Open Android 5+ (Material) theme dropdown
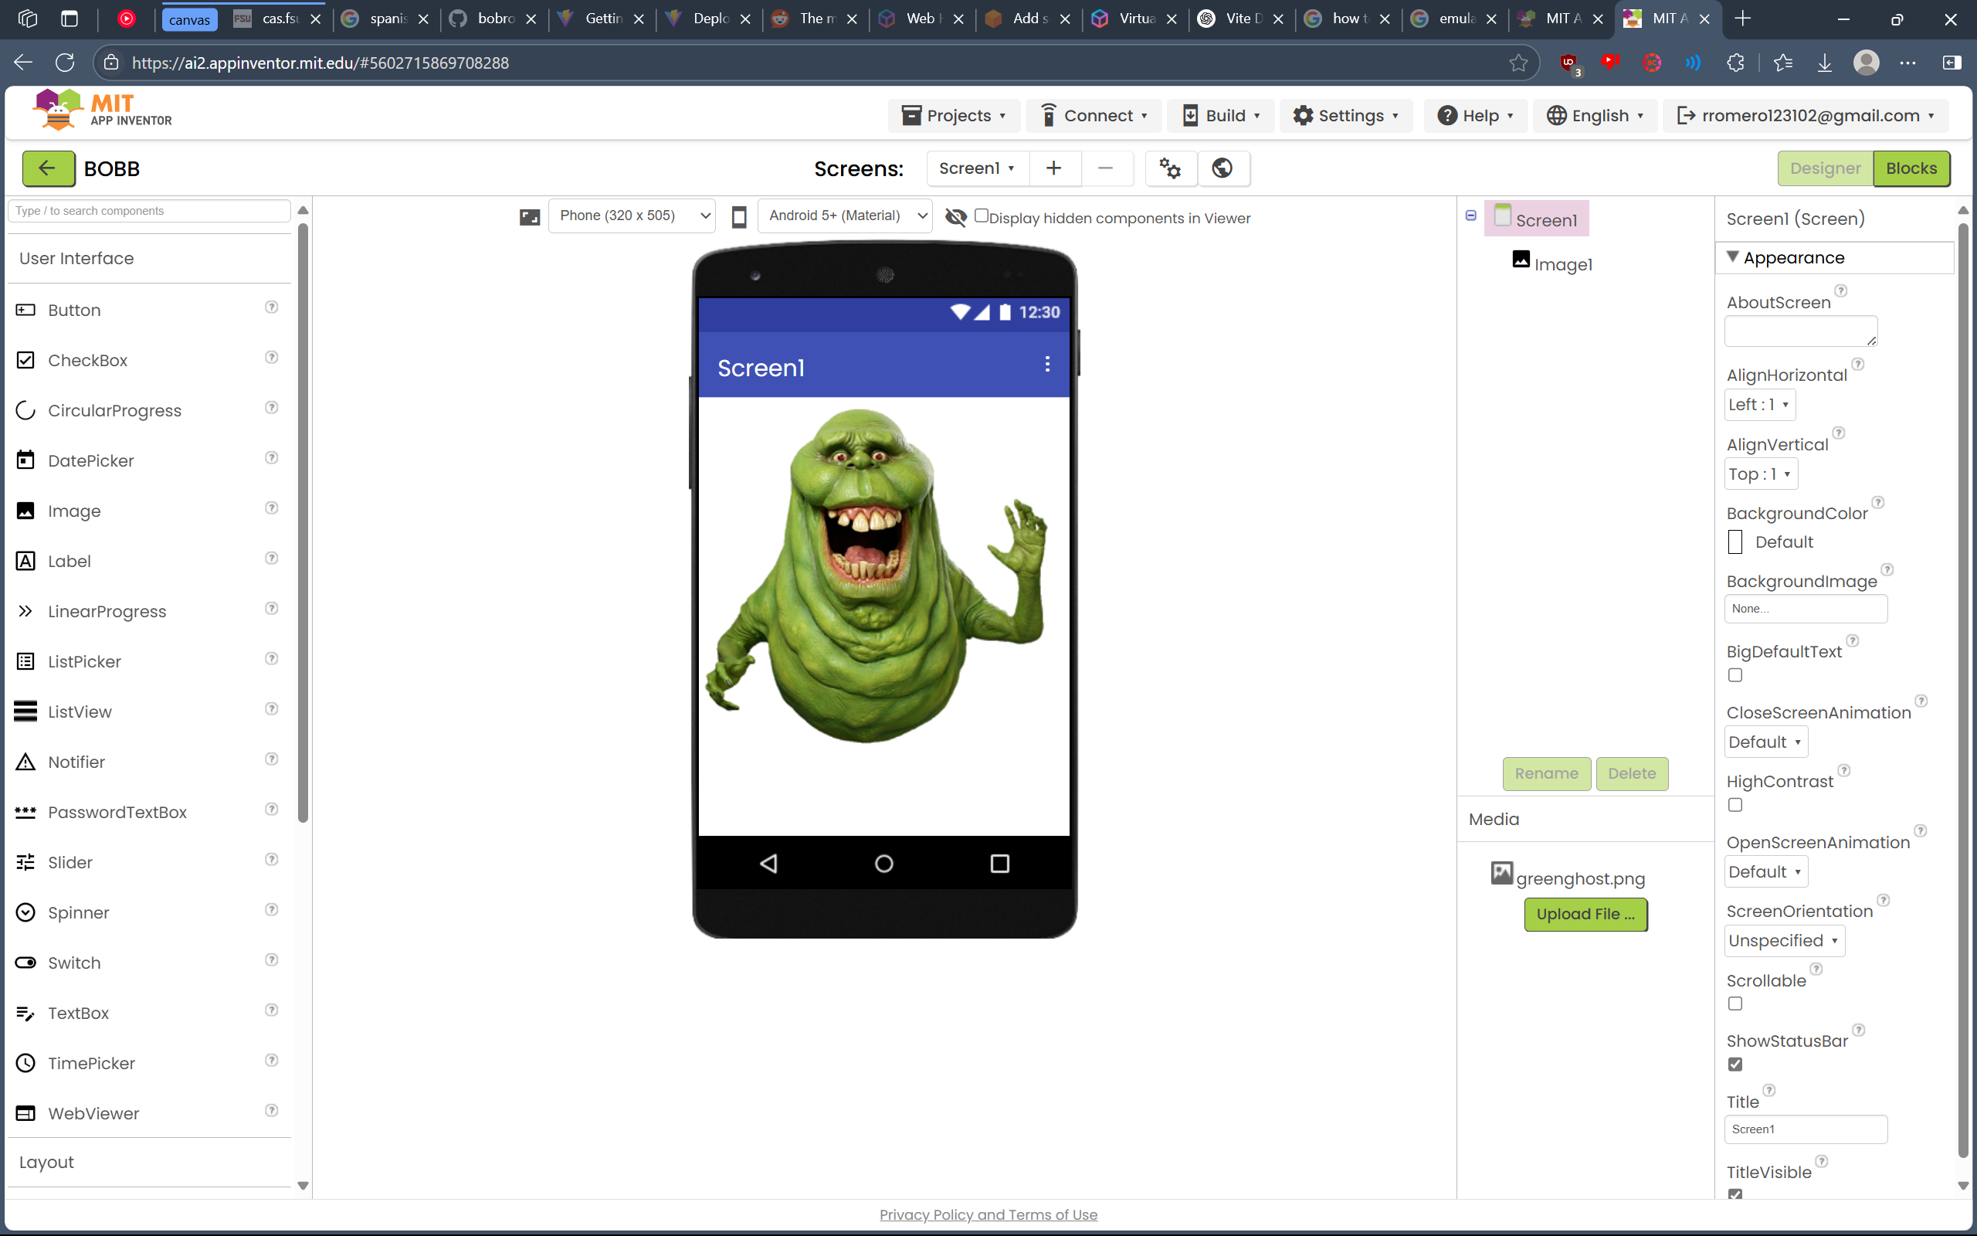Image resolution: width=1977 pixels, height=1236 pixels. (x=845, y=216)
